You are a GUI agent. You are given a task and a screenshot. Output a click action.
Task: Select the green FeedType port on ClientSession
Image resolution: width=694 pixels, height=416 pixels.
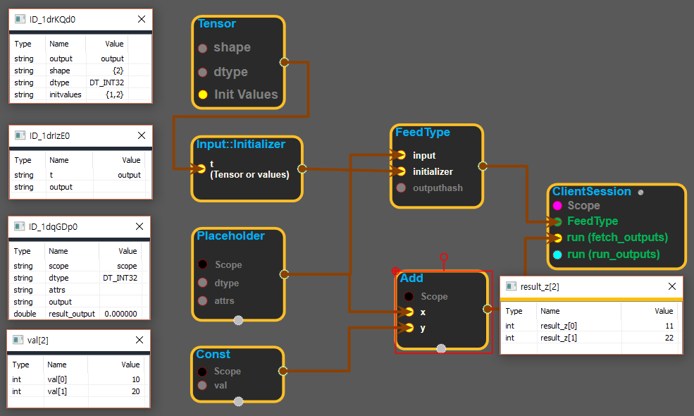(557, 221)
